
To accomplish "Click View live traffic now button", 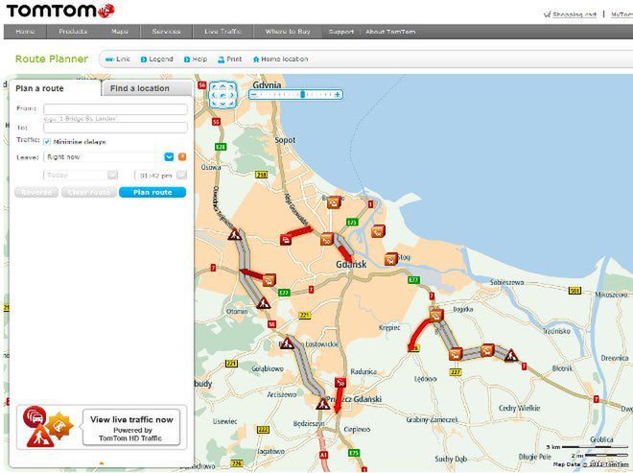I will pos(131,427).
